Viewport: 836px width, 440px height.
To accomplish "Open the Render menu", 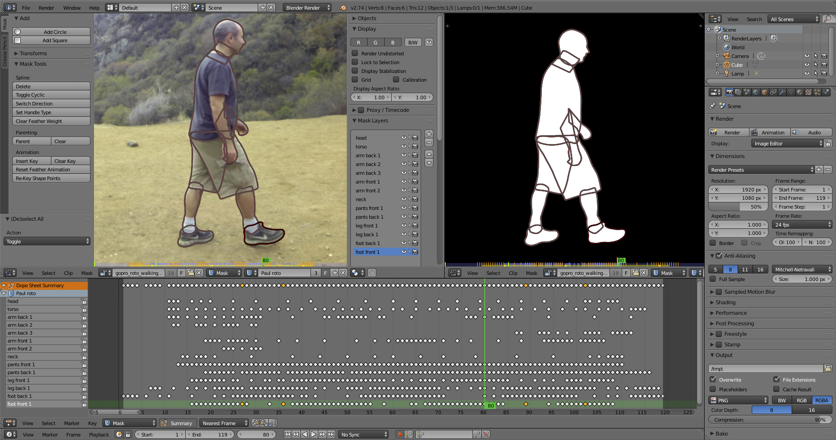I will point(46,7).
